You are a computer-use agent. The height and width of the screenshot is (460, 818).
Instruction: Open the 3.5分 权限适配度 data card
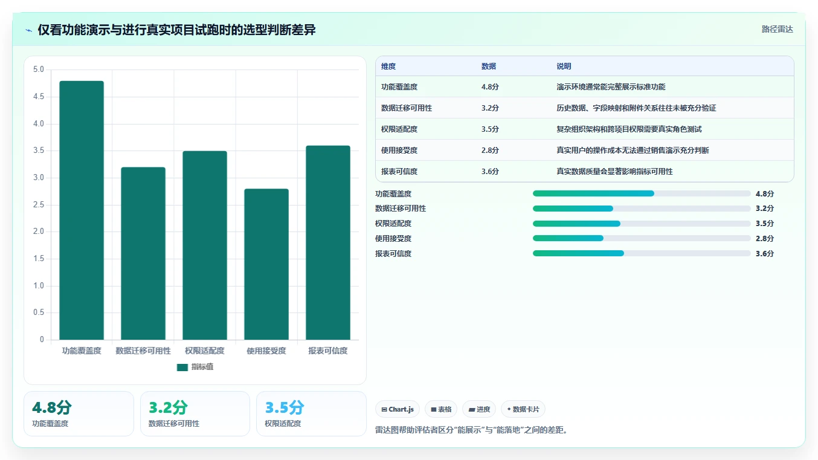coord(311,413)
